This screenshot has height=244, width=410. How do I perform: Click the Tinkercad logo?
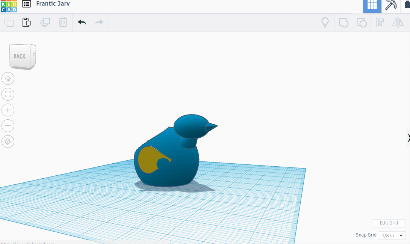9,6
